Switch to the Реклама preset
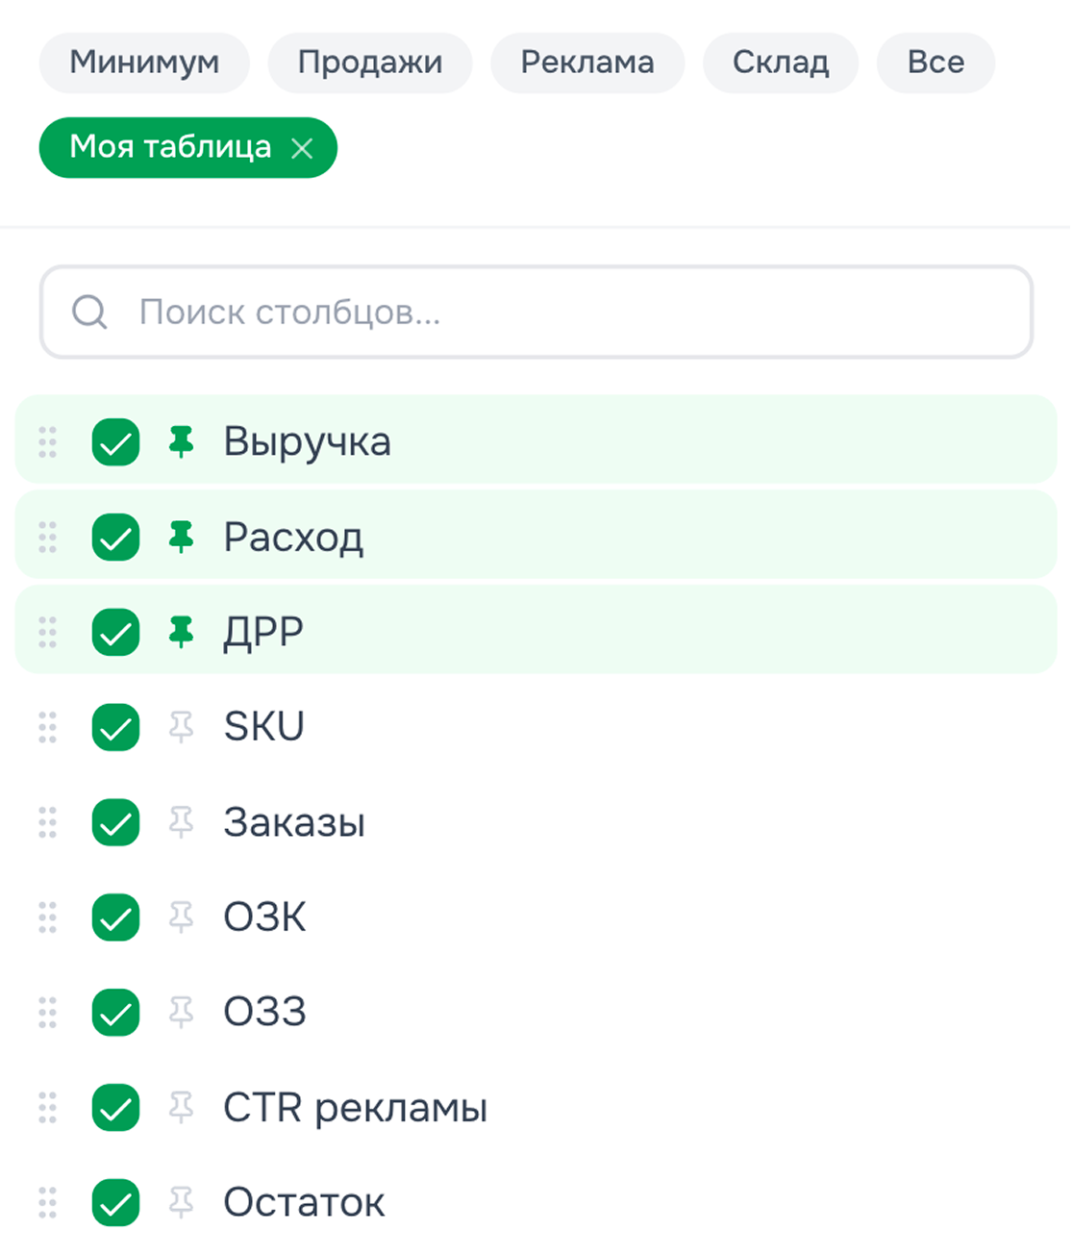The width and height of the screenshot is (1073, 1256). (x=587, y=62)
